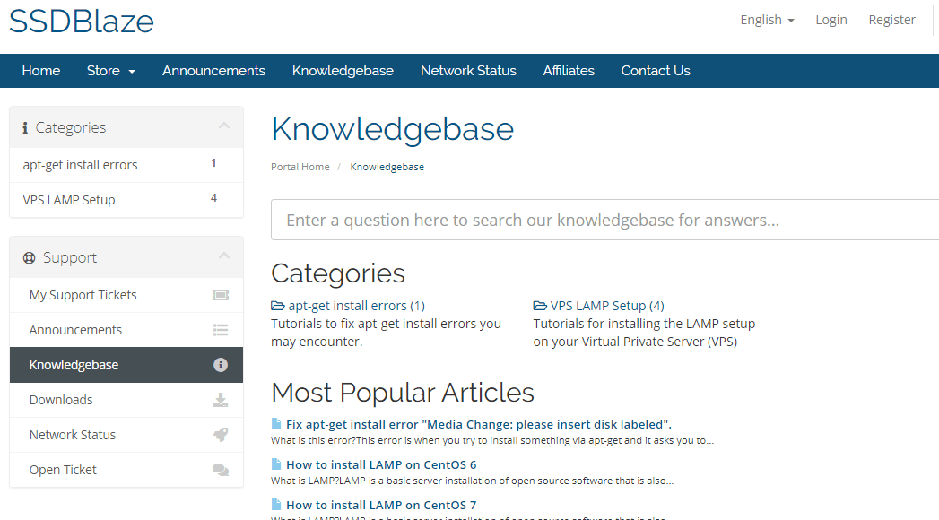This screenshot has width=939, height=520.
Task: Open the apt-get install errors (1) category
Action: tap(356, 306)
